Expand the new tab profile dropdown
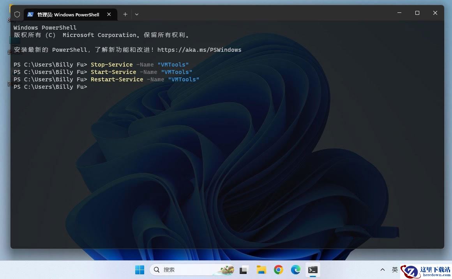Screen dimensions: 452x279 pos(137,14)
